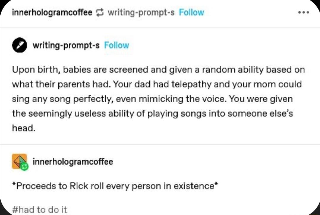
Task: Open the ••• overflow menu at top right
Action: point(304,12)
